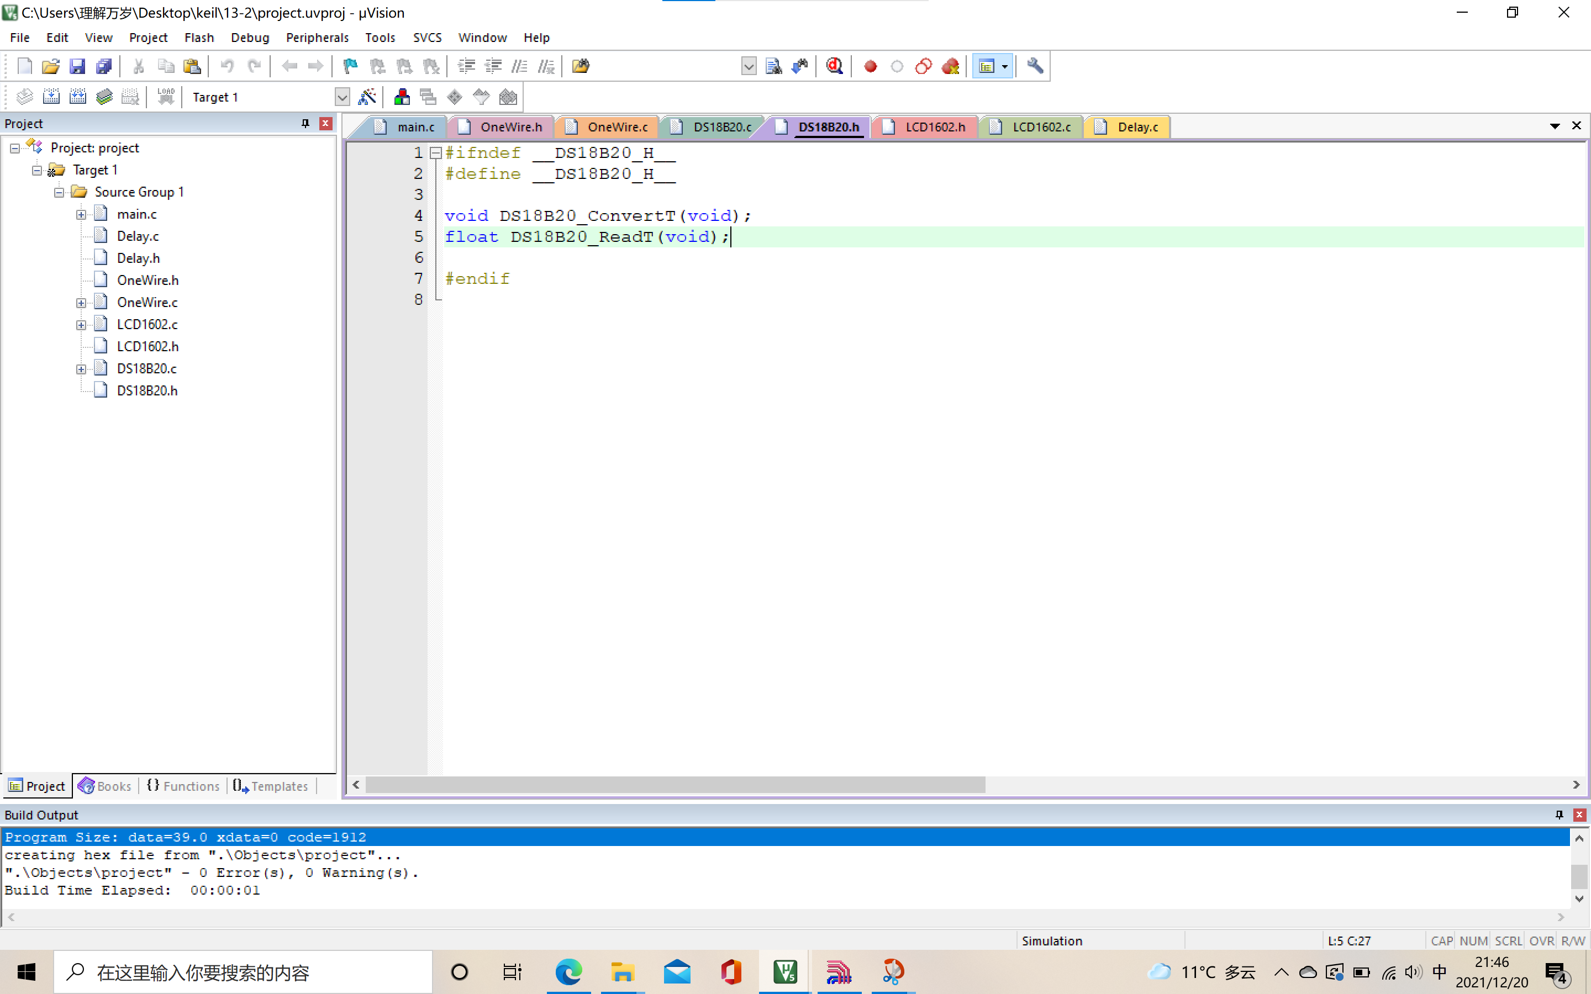Expand the LCD1602.c tree node
This screenshot has width=1591, height=994.
tap(81, 325)
